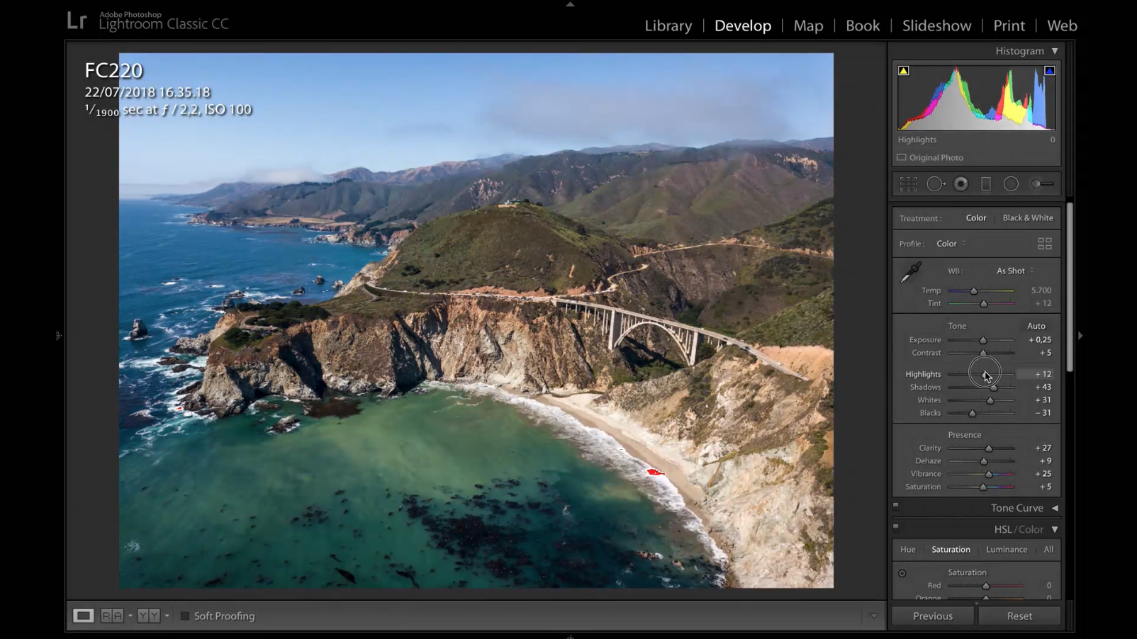Click the Exposure slider handle
The image size is (1137, 639).
pyautogui.click(x=983, y=341)
